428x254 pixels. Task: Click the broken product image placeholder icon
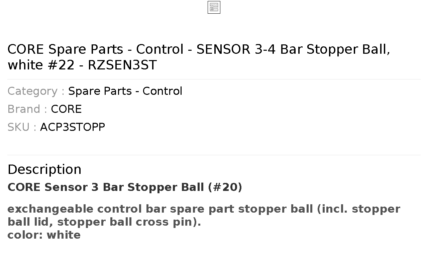[214, 7]
